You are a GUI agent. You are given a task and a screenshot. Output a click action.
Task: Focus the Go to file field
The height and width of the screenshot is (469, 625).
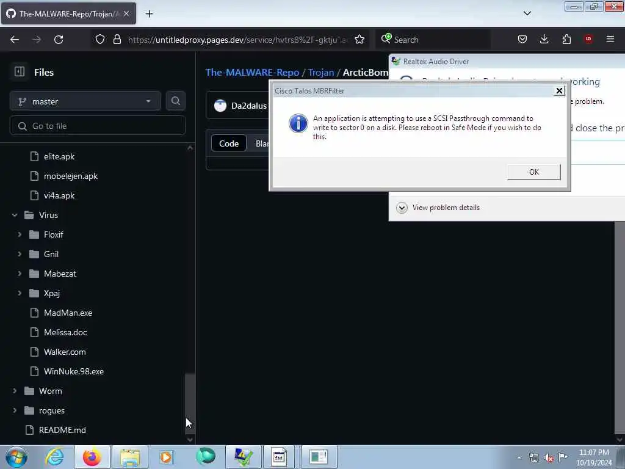pyautogui.click(x=98, y=126)
